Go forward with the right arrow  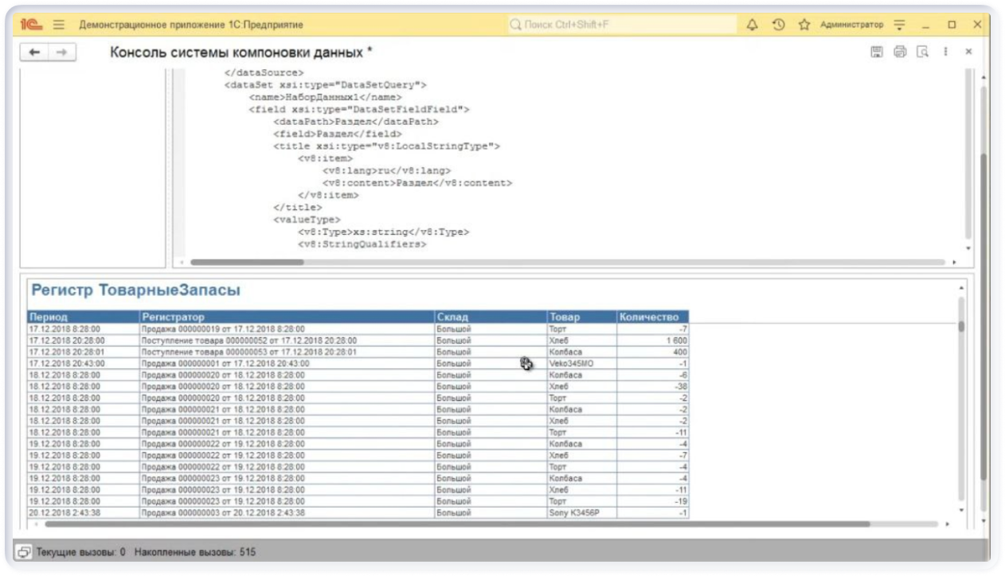coord(61,53)
